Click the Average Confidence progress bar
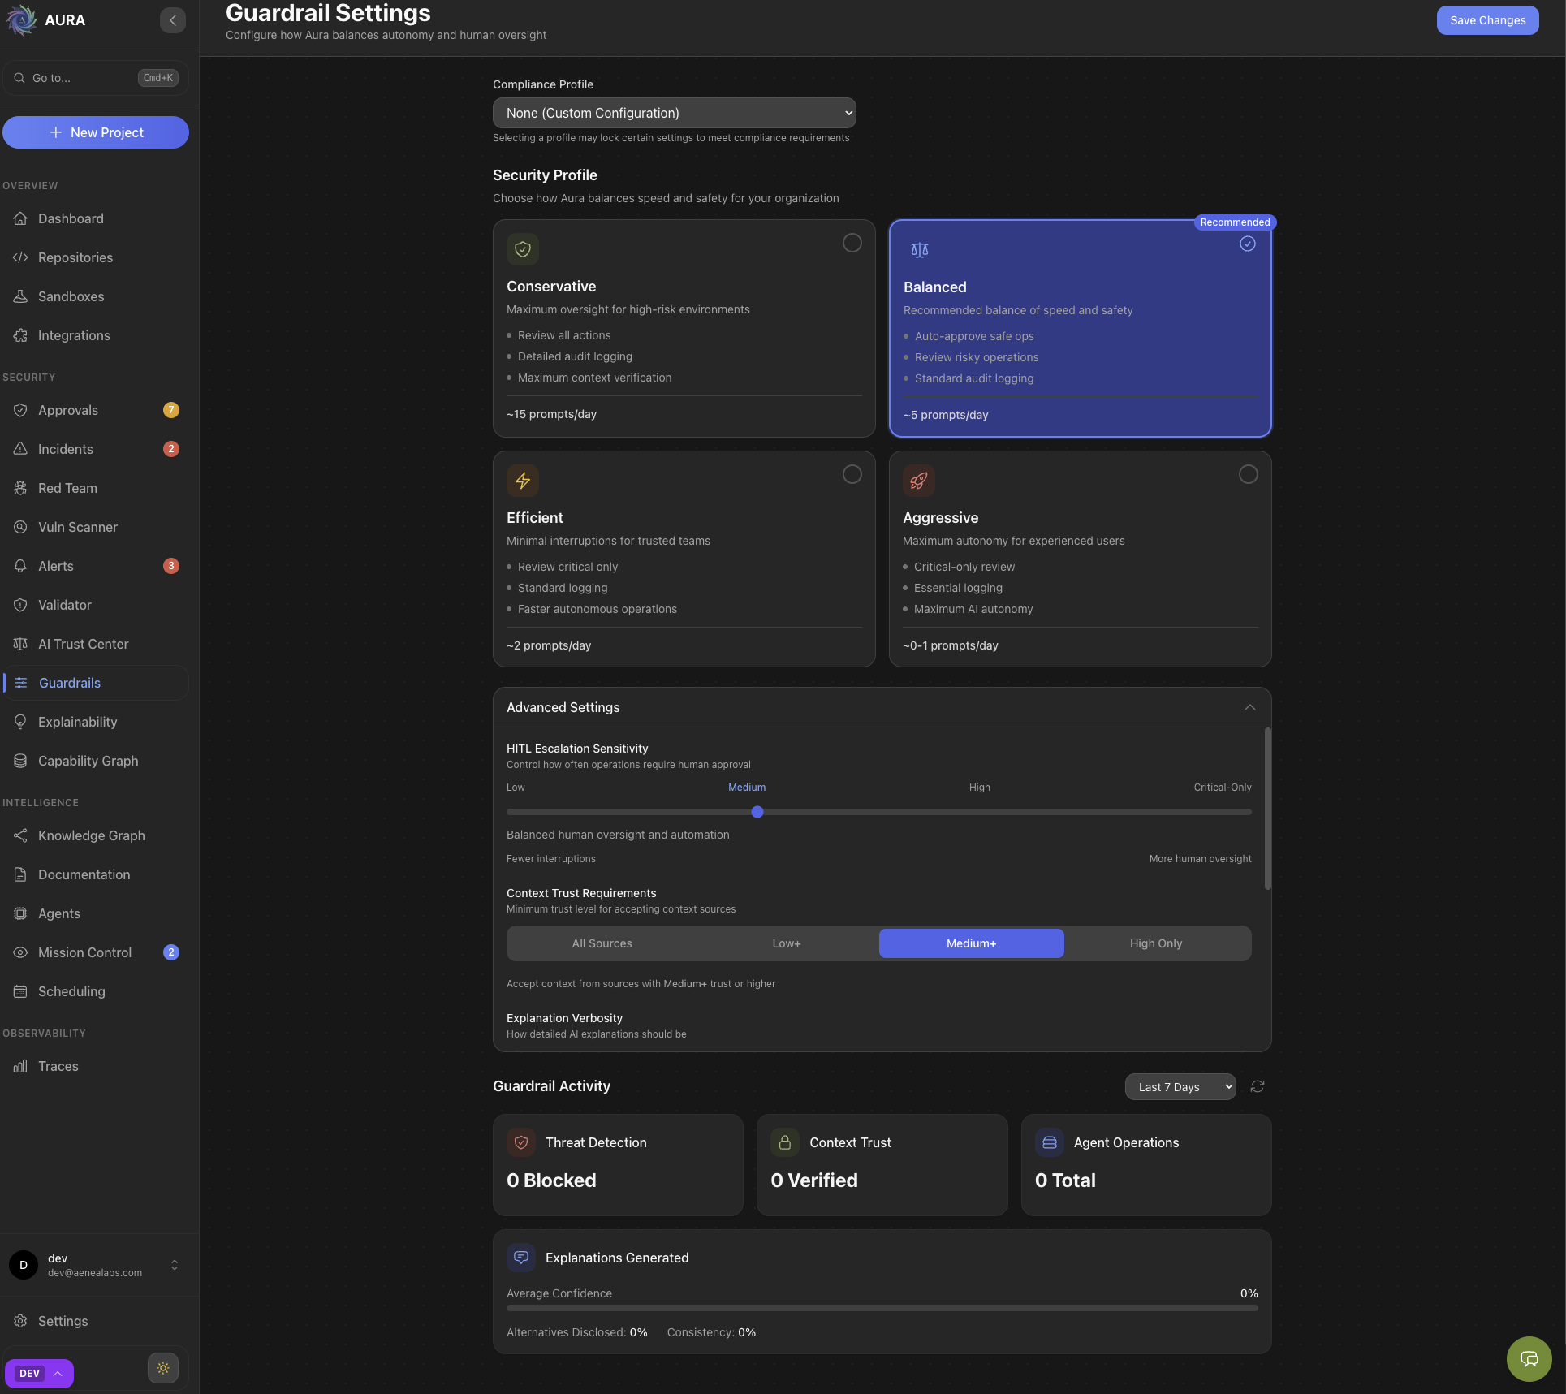The height and width of the screenshot is (1394, 1566). (882, 1308)
